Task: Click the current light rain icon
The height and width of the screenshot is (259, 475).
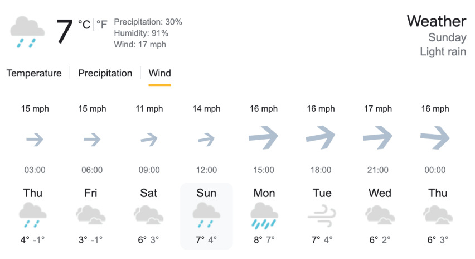Action: [27, 32]
